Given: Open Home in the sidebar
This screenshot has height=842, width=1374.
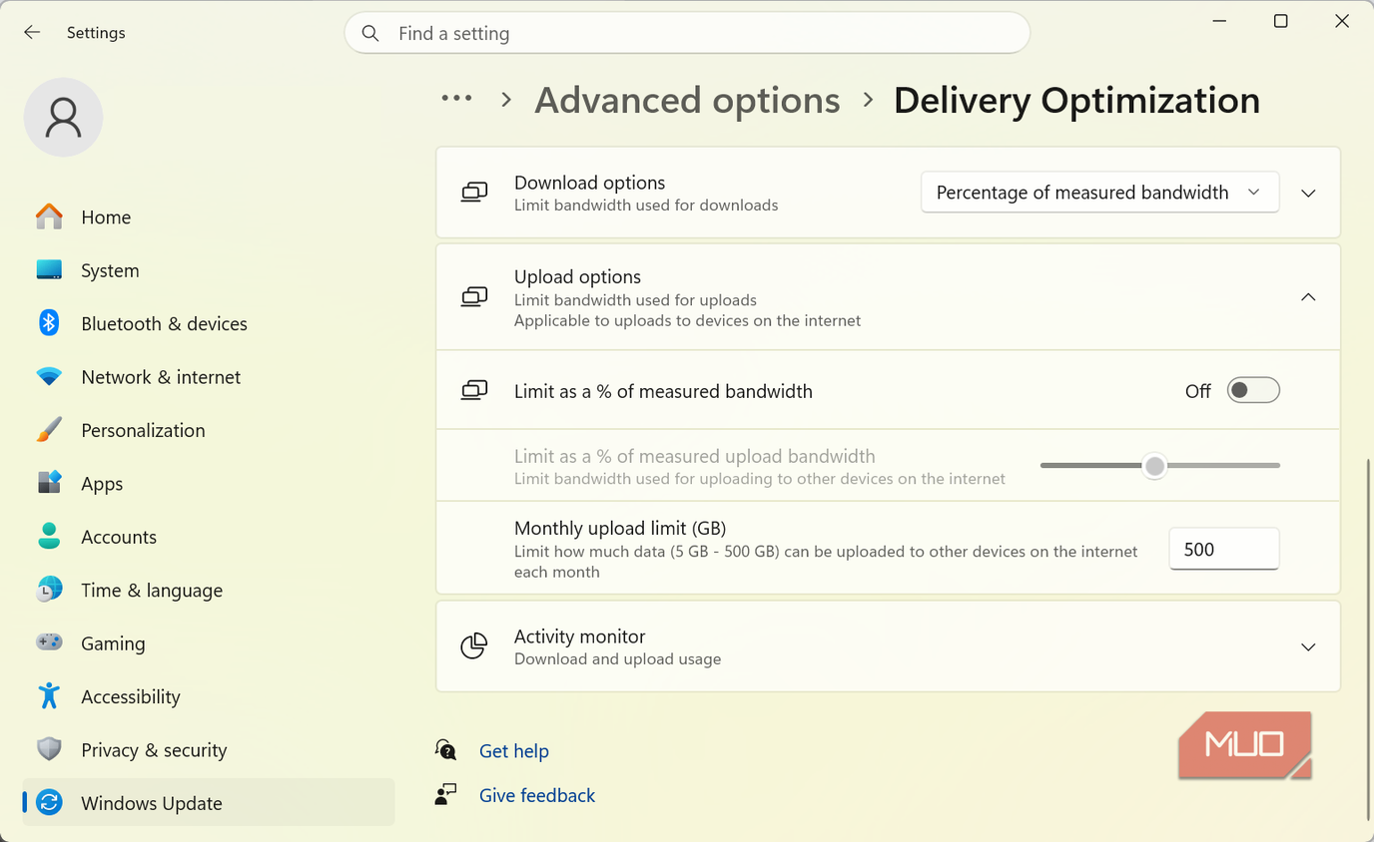Looking at the screenshot, I should tap(208, 216).
